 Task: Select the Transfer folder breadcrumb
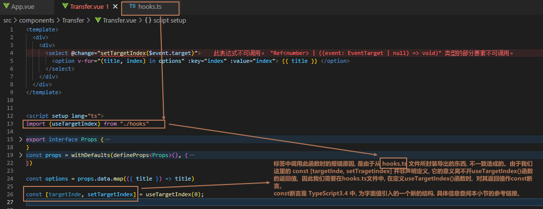pyautogui.click(x=74, y=20)
